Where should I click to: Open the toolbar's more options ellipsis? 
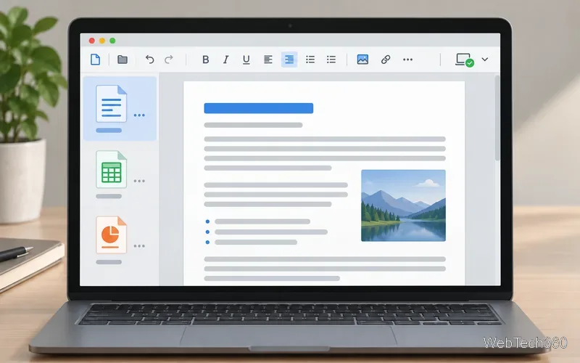(x=407, y=60)
